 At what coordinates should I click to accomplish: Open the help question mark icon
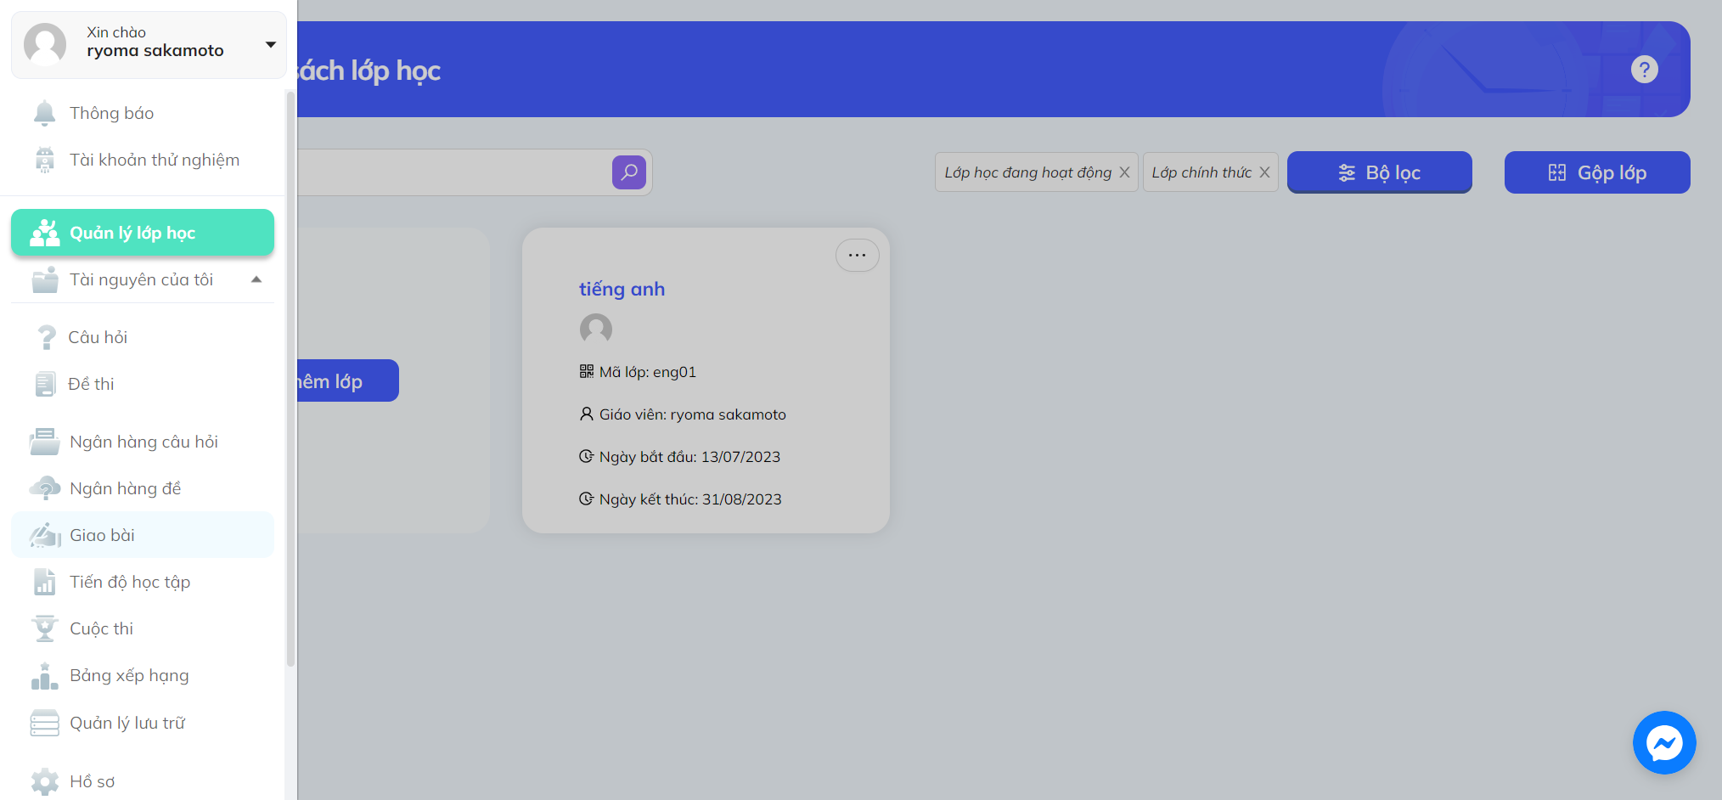(x=1645, y=70)
